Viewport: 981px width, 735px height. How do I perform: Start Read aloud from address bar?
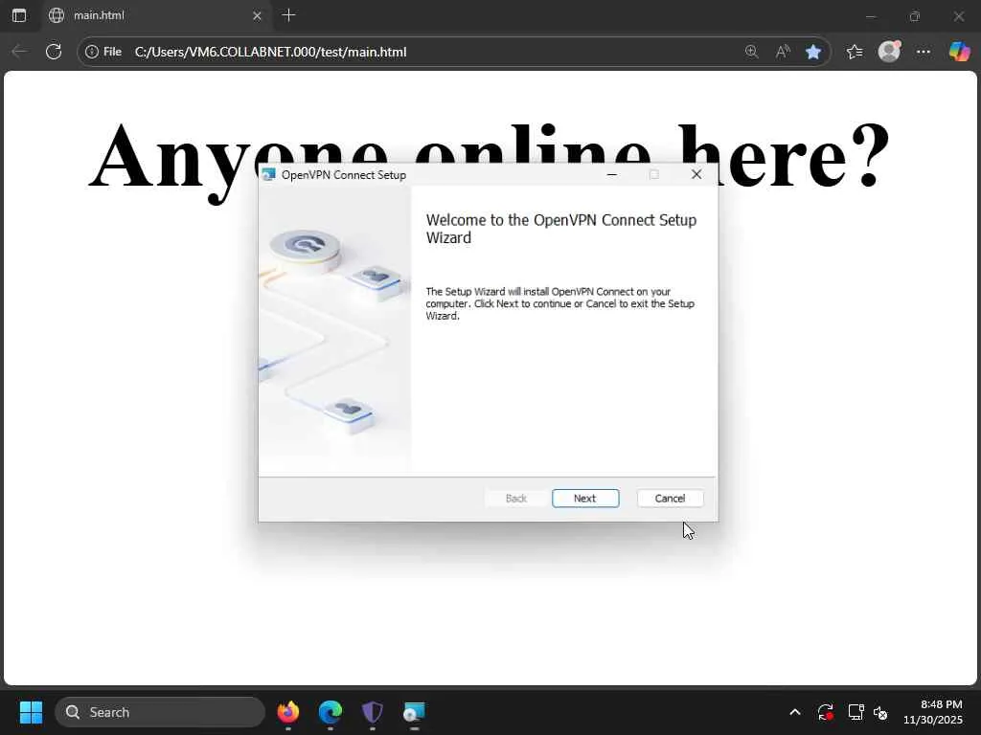pos(783,52)
